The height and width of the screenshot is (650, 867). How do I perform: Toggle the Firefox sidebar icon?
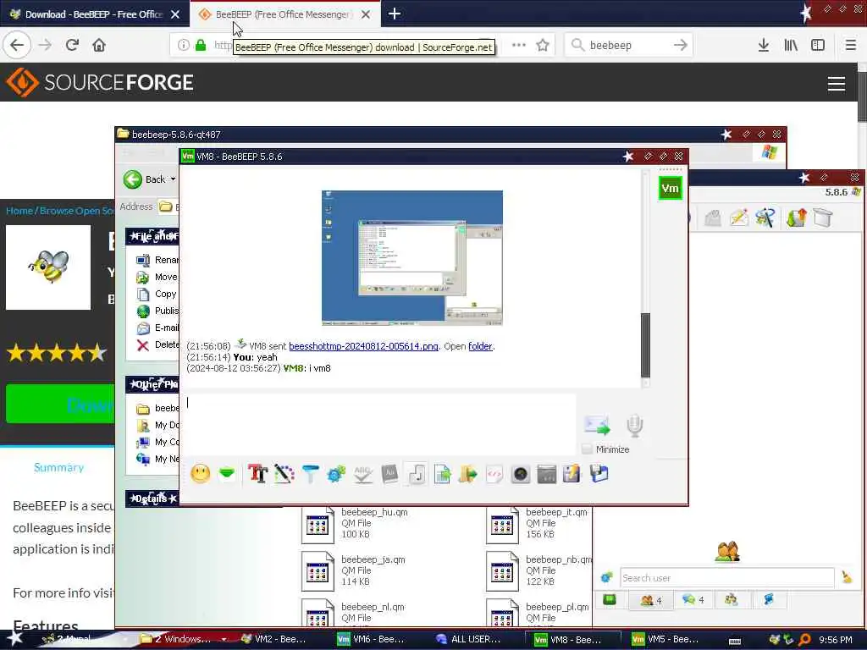818,45
